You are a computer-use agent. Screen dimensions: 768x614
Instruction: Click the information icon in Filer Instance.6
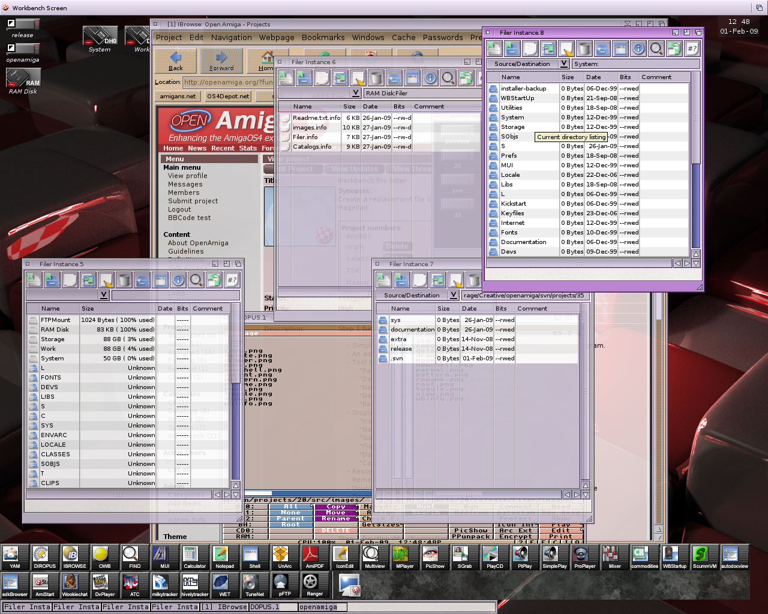click(430, 78)
